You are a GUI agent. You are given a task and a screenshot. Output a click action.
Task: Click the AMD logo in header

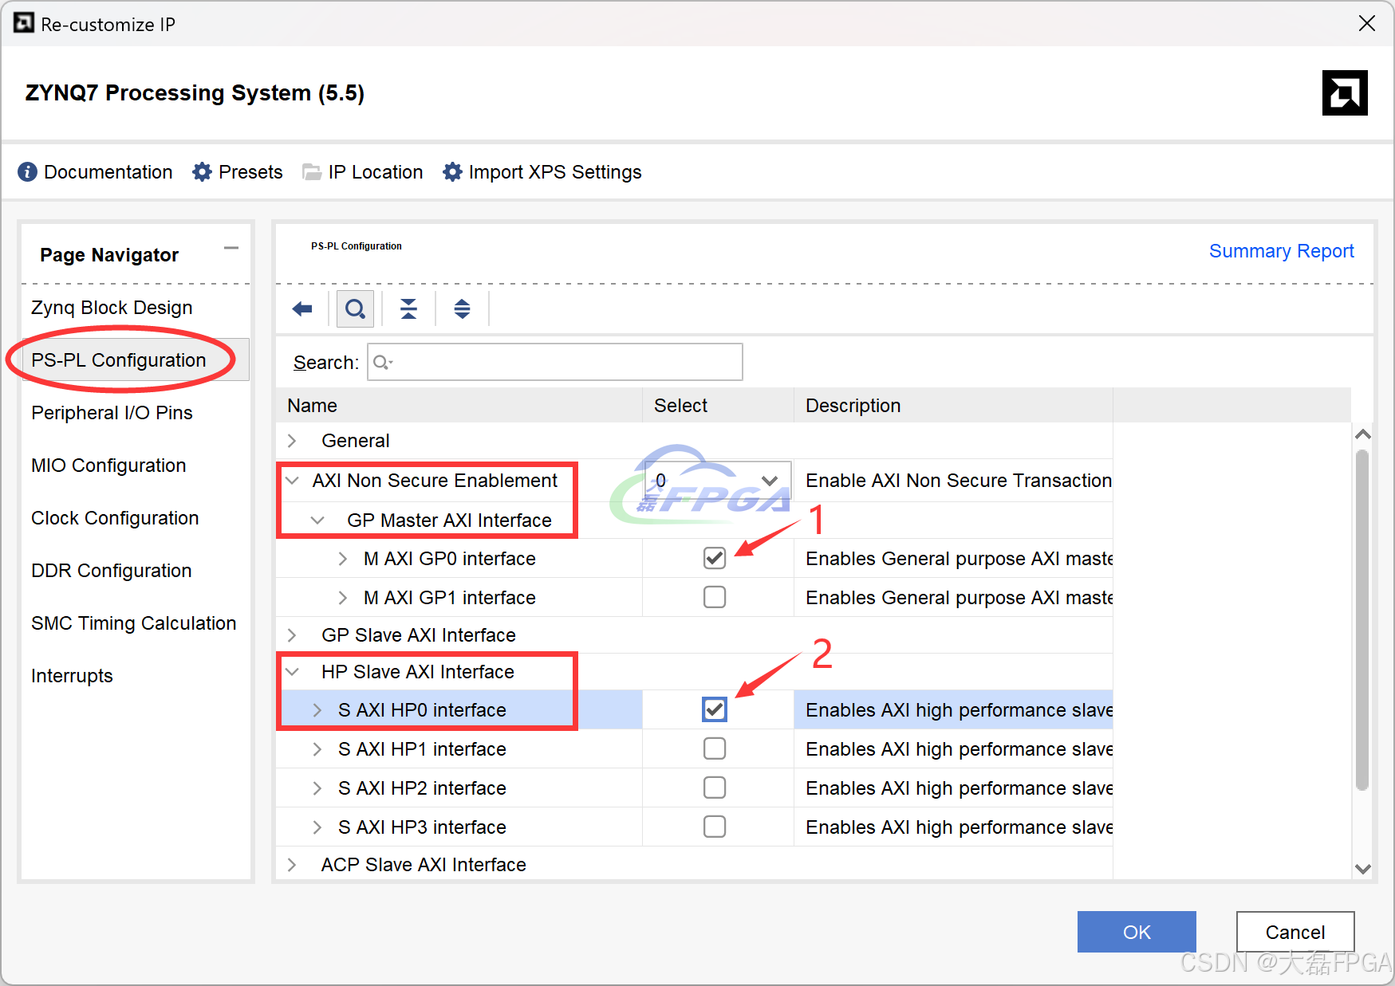1345,93
